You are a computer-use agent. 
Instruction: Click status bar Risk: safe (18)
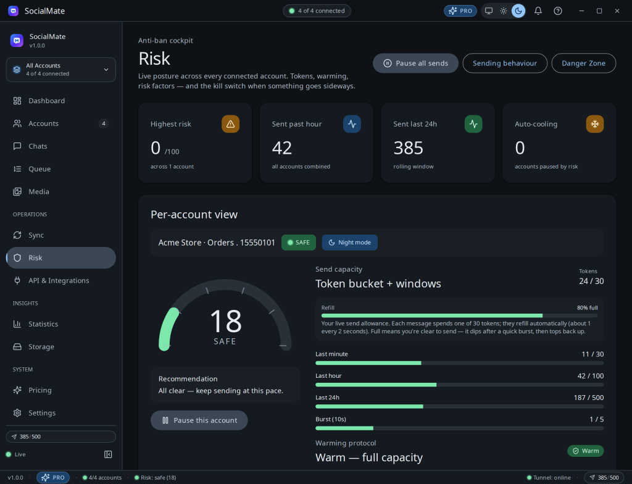(155, 478)
